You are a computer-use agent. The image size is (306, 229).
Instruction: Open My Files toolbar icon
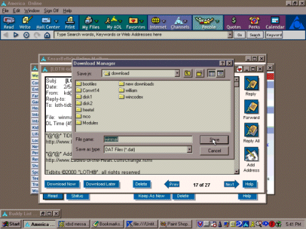[x=91, y=23]
